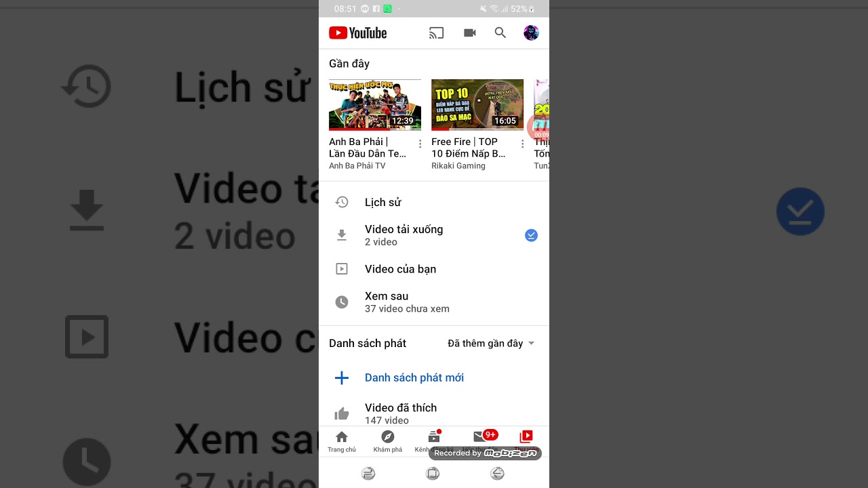Select the red Thư viện library tab
This screenshot has width=868, height=488.
point(526,441)
